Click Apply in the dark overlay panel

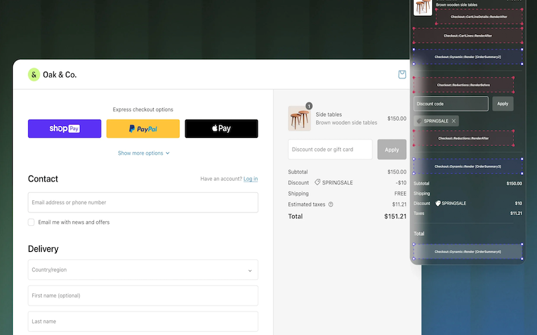[x=503, y=104]
